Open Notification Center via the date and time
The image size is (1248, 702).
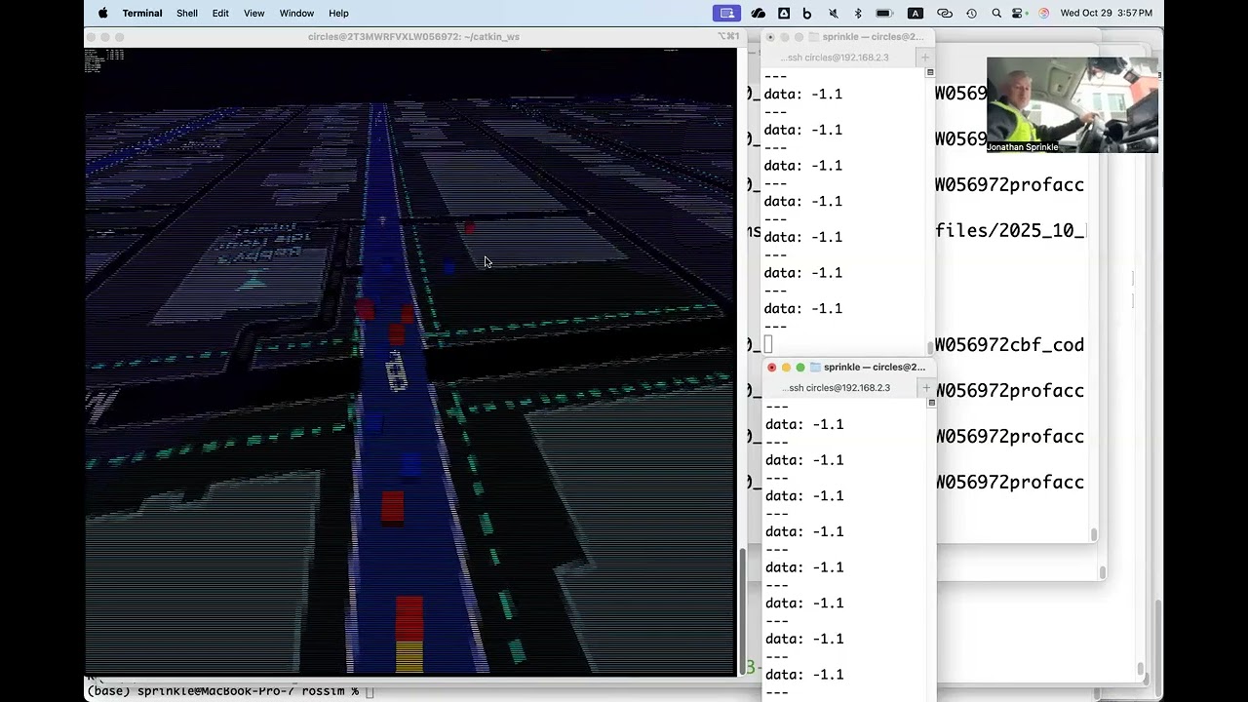click(1106, 13)
